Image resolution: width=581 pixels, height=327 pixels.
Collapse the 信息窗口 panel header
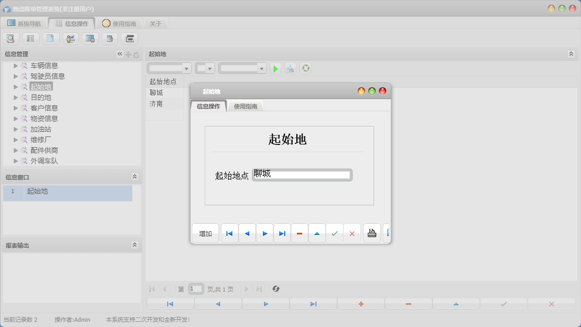pos(135,177)
